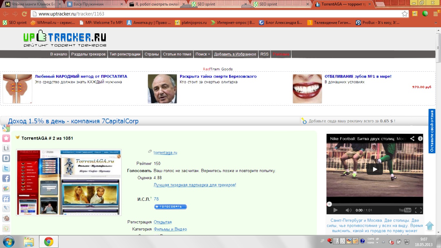Click the blue 'голосовать' button
The height and width of the screenshot is (248, 441).
click(170, 207)
